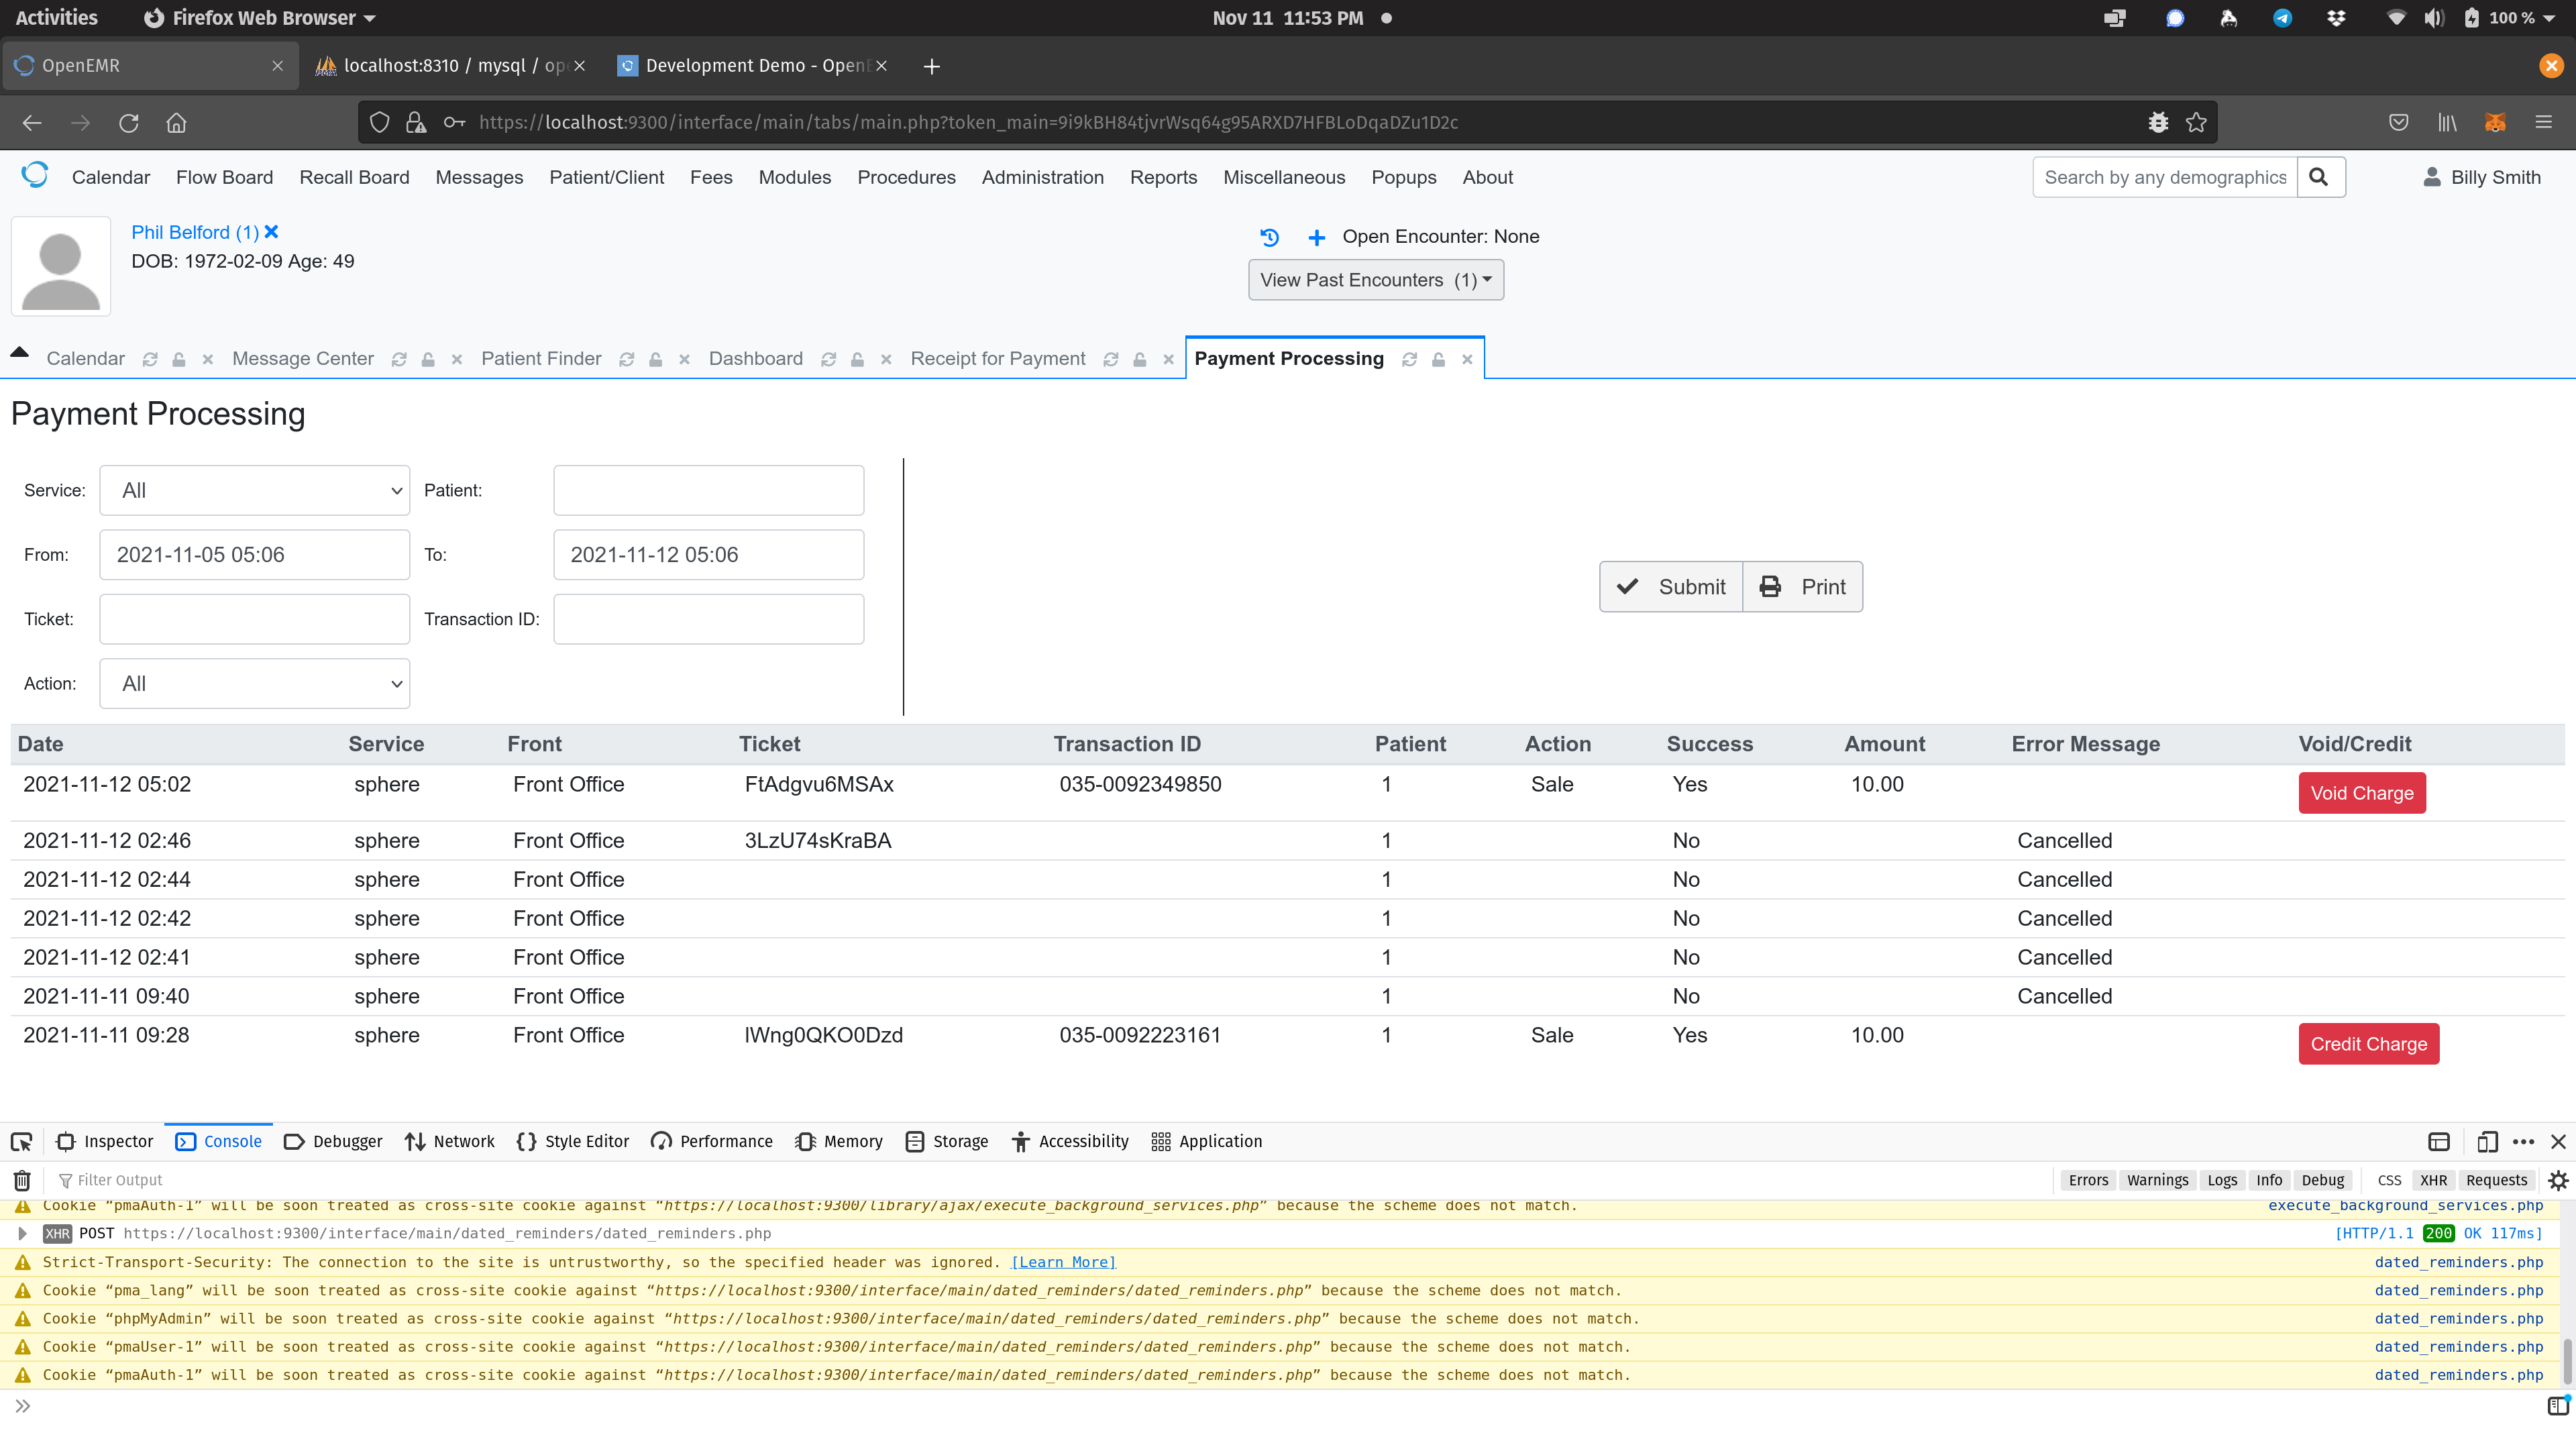Open the Service dropdown

click(x=254, y=490)
